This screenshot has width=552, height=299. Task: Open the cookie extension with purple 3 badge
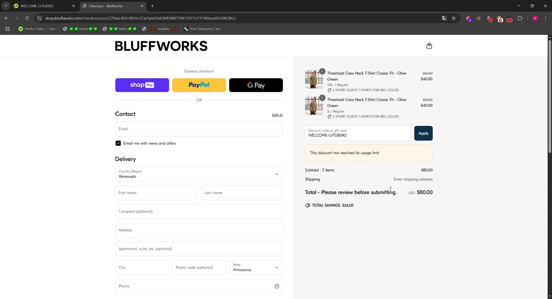(468, 18)
